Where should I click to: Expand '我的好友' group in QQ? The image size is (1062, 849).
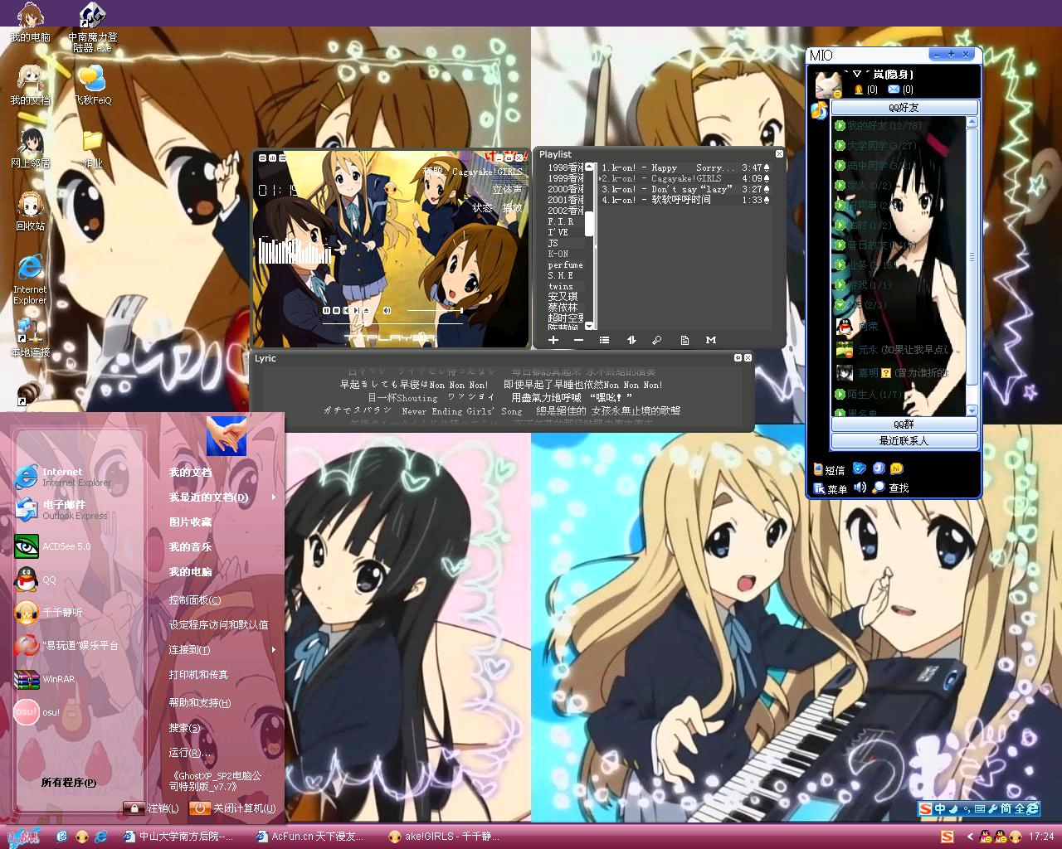(878, 126)
